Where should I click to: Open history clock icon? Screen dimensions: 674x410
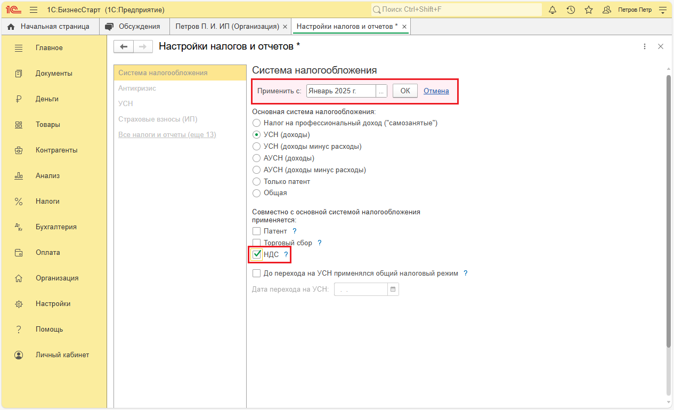point(571,10)
